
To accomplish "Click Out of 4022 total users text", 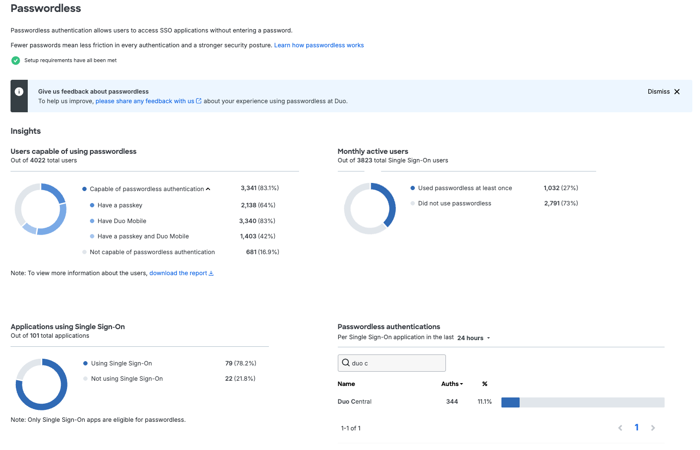I will click(x=44, y=161).
